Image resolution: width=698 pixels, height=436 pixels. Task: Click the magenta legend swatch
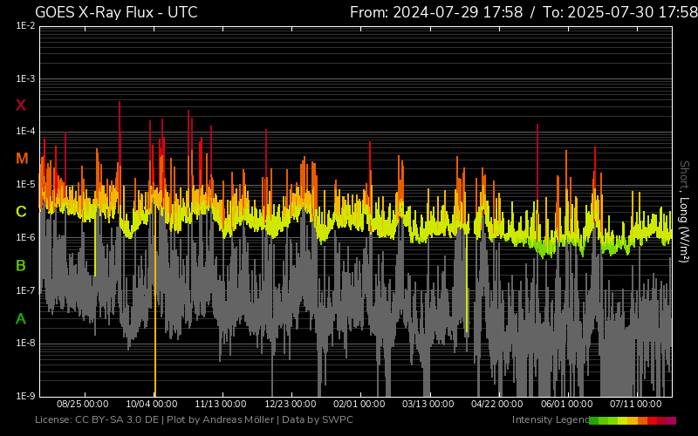671,421
